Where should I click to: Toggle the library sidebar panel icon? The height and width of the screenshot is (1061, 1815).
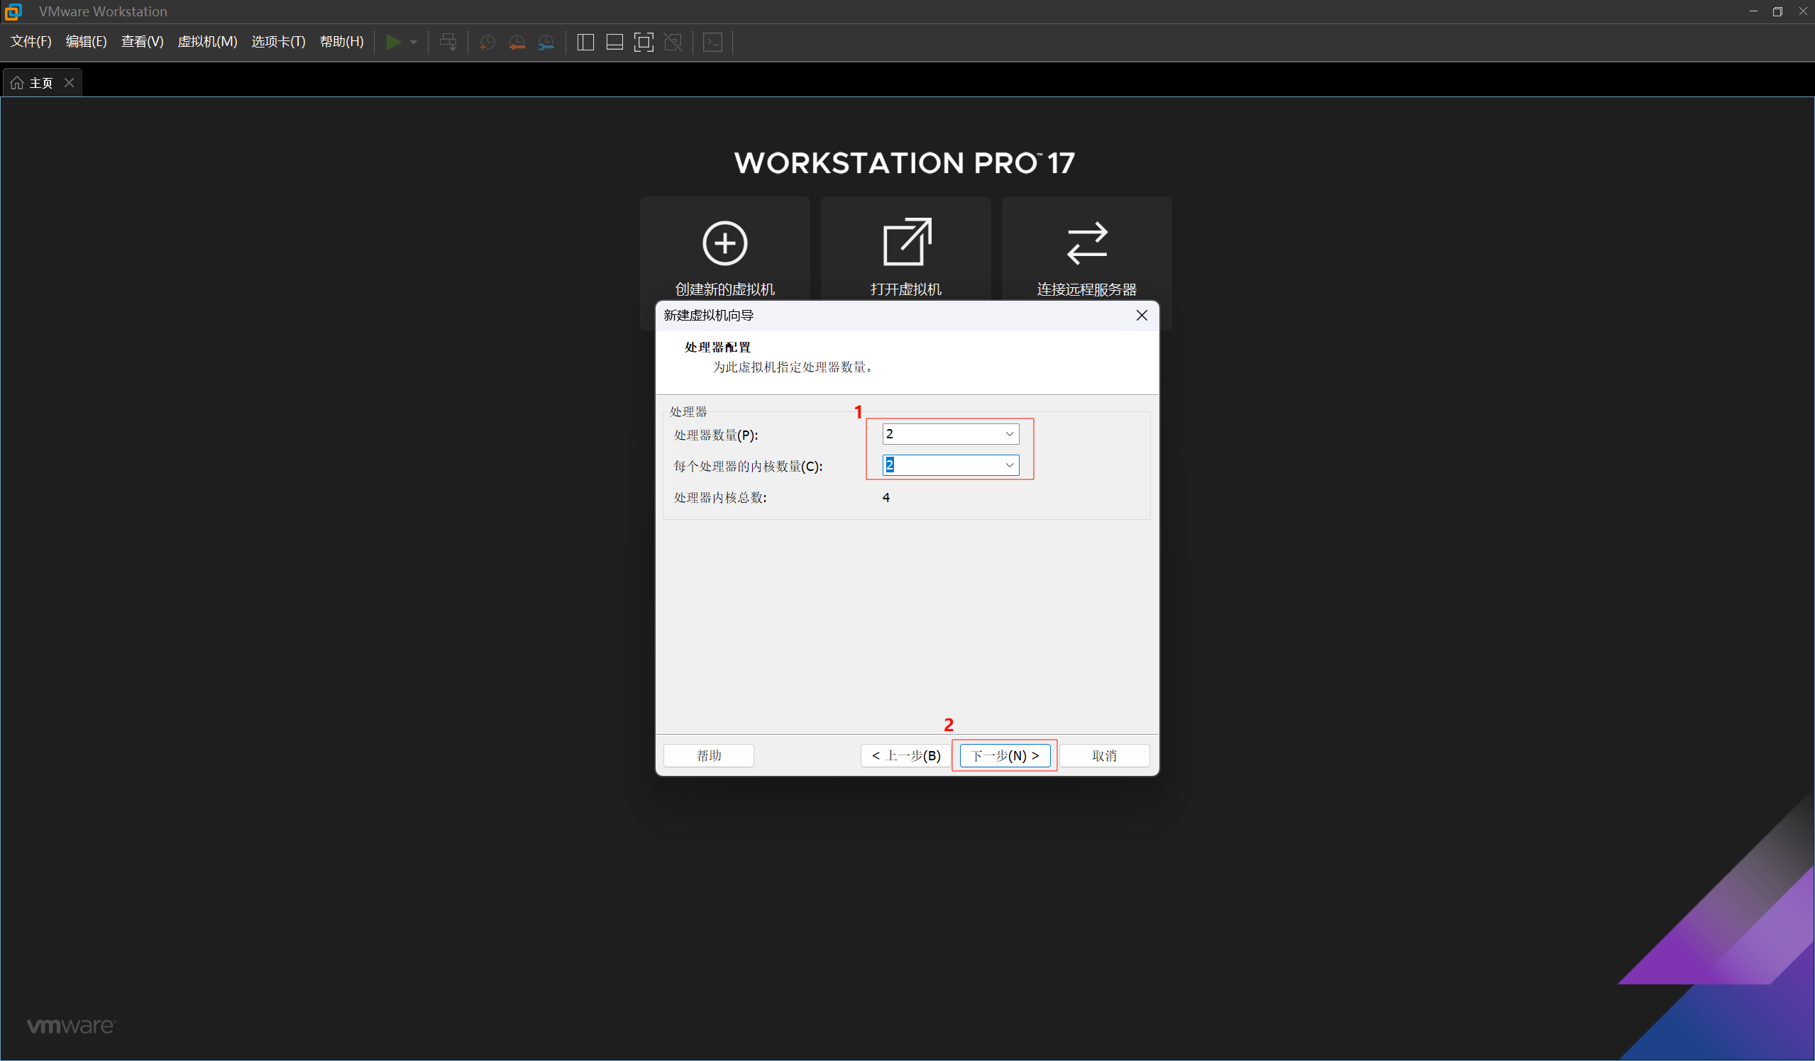tap(585, 43)
